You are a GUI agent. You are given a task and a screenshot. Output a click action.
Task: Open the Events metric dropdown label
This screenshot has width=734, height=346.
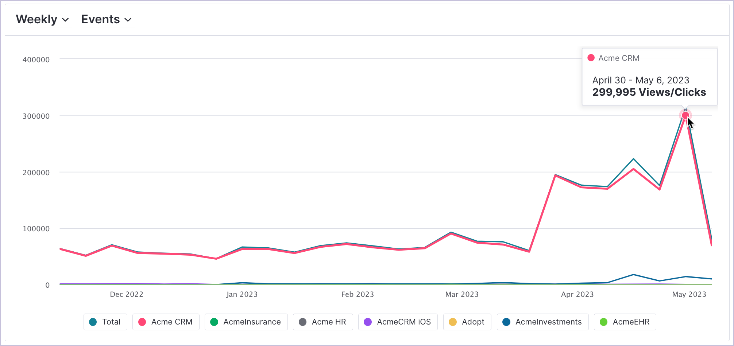pyautogui.click(x=100, y=19)
